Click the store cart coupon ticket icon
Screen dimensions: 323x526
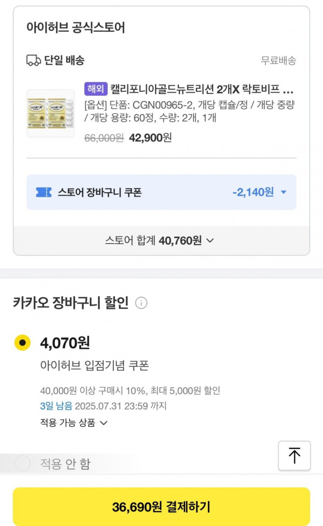tap(43, 192)
